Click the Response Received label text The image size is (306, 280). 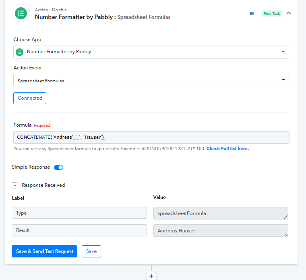(x=43, y=185)
